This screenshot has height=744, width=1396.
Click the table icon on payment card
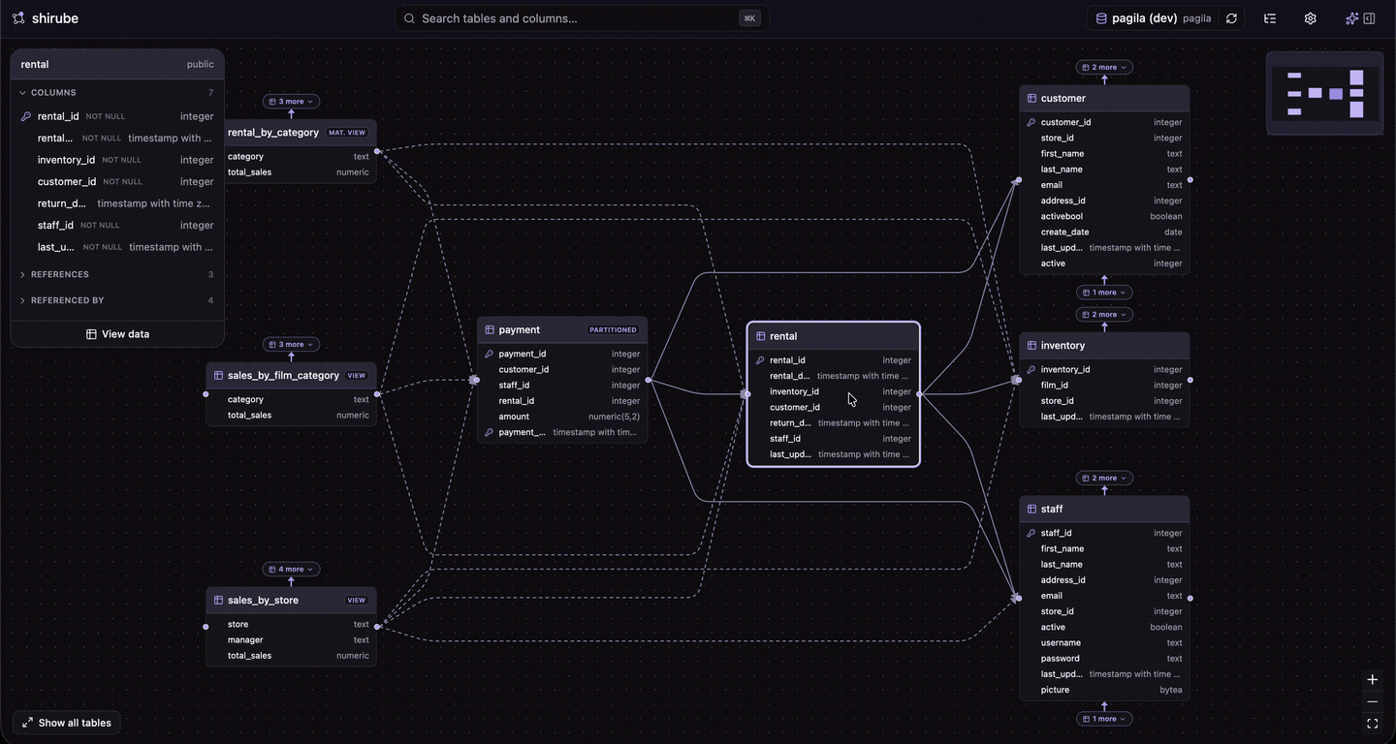pyautogui.click(x=490, y=329)
